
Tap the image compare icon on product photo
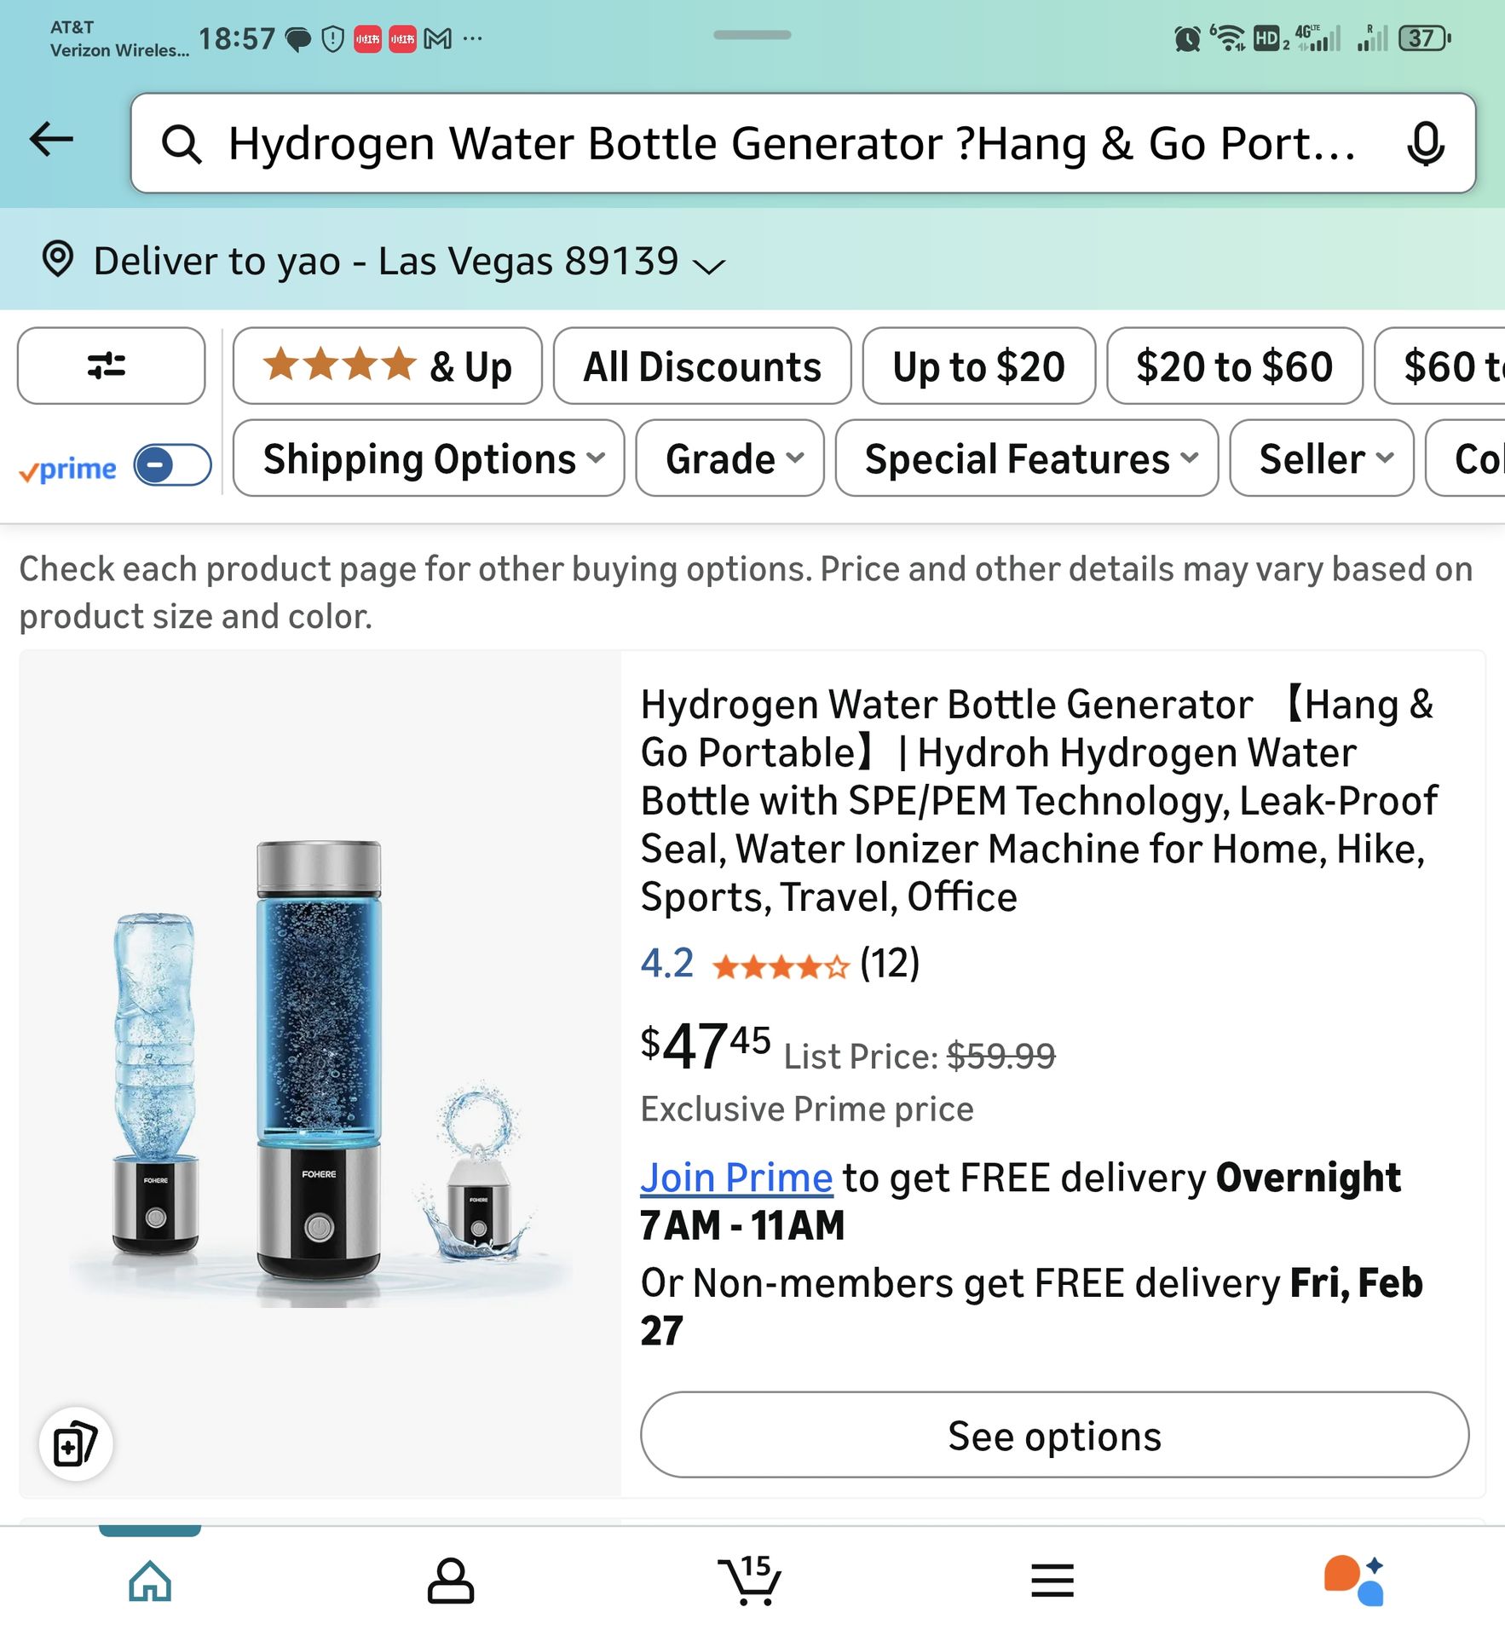click(75, 1443)
